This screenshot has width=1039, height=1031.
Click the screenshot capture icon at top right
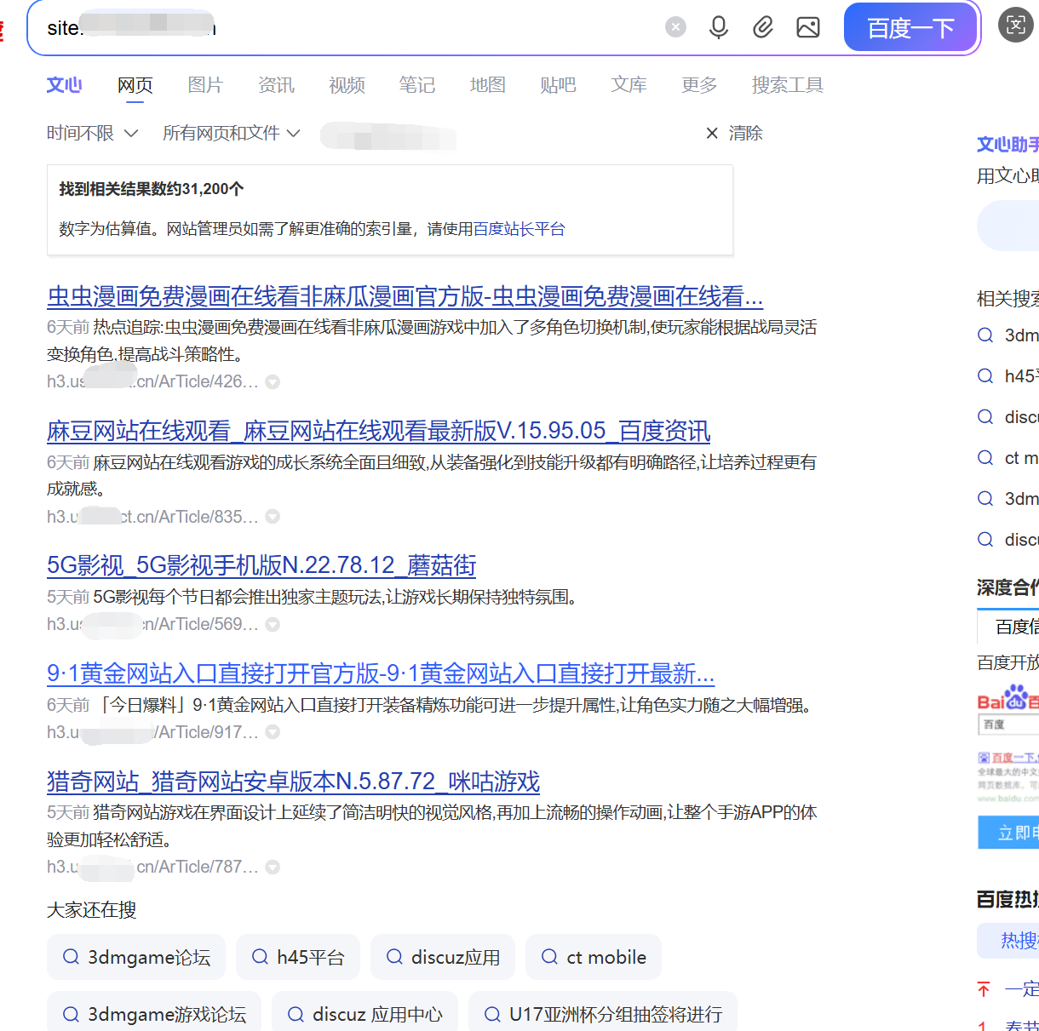[x=1015, y=25]
